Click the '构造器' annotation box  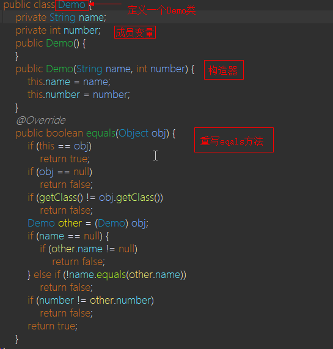pyautogui.click(x=224, y=70)
